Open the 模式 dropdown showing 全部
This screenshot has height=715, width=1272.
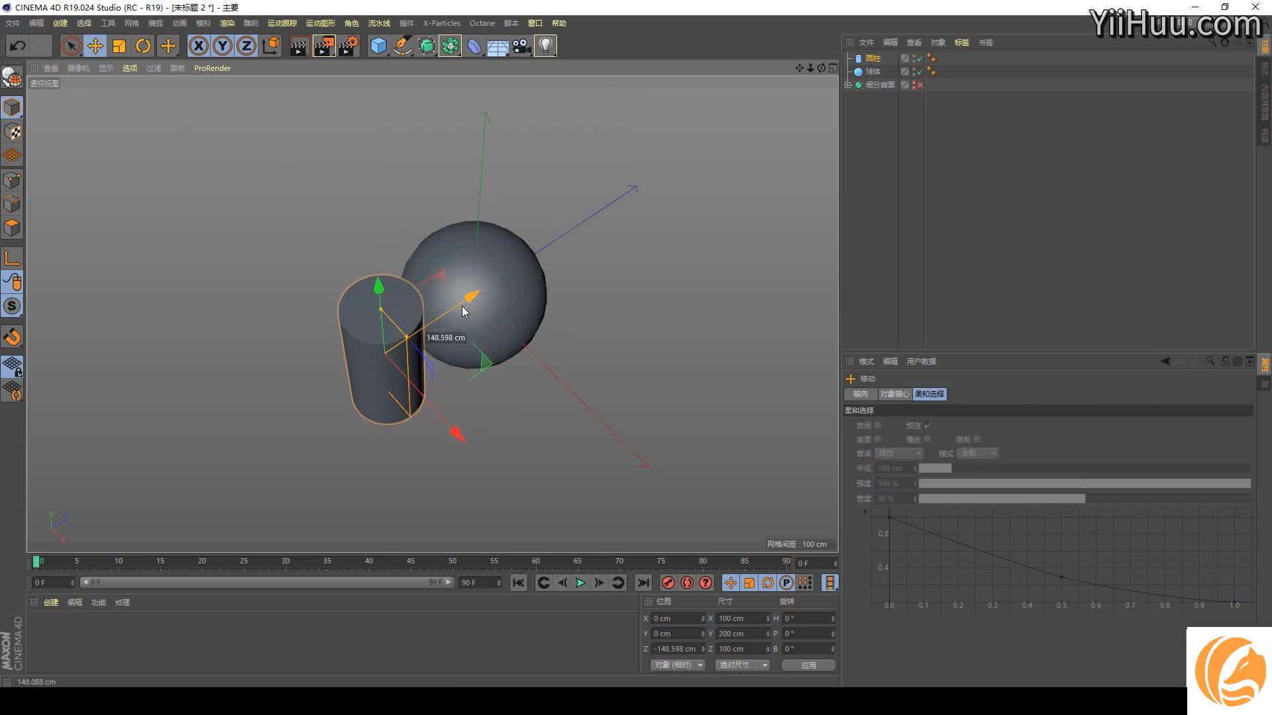[977, 453]
